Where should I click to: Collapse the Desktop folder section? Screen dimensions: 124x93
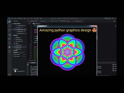(x=13, y=35)
